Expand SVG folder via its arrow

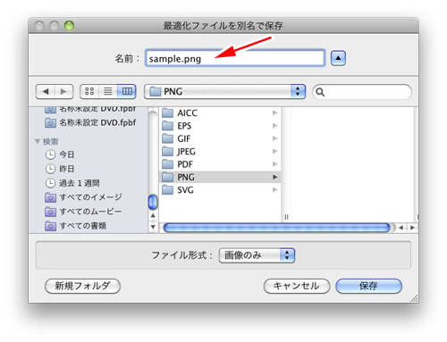pos(274,189)
